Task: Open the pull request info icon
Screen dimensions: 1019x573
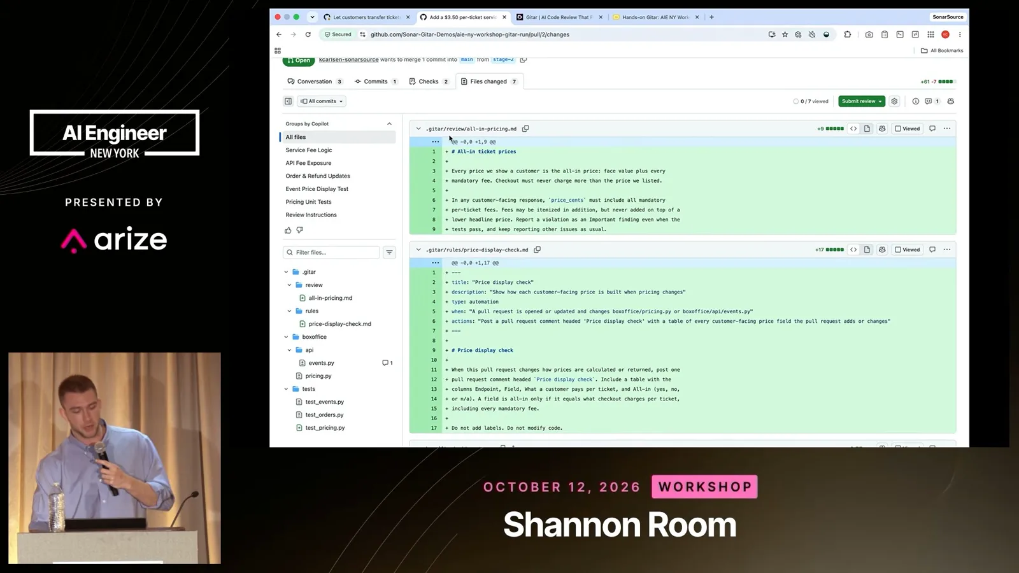Action: tap(915, 101)
